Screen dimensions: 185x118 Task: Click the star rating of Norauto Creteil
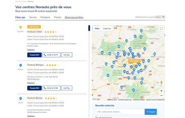click(51, 32)
